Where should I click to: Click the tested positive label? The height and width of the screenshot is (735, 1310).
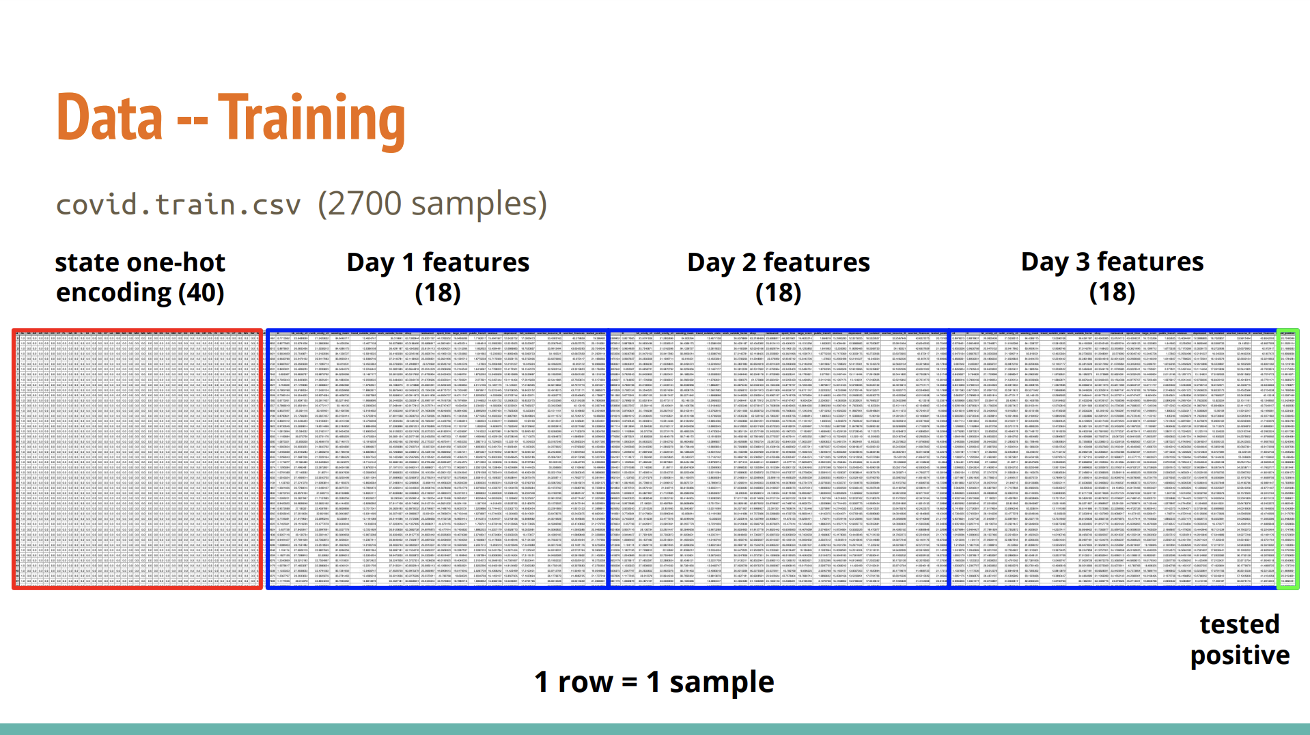pyautogui.click(x=1240, y=640)
